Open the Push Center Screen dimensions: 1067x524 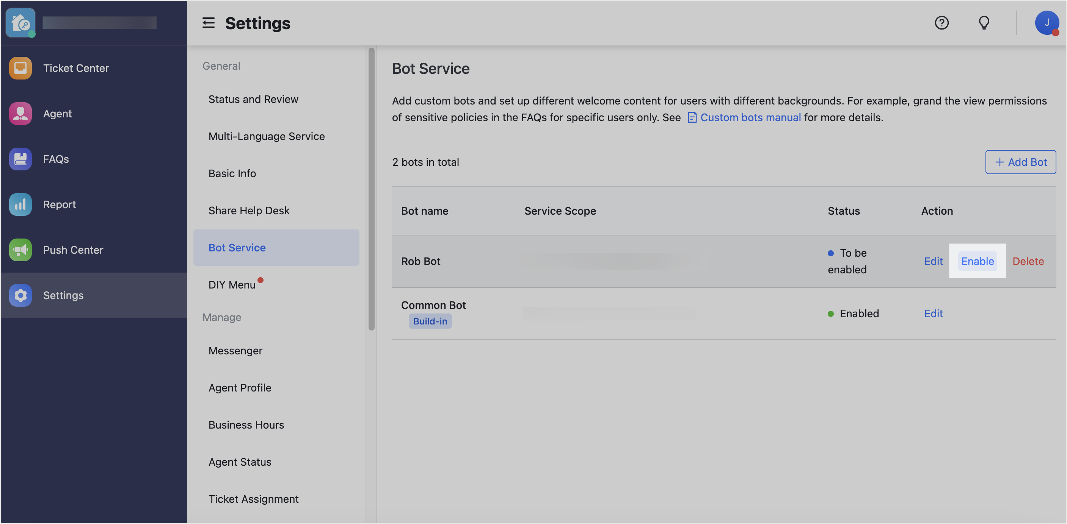click(73, 250)
